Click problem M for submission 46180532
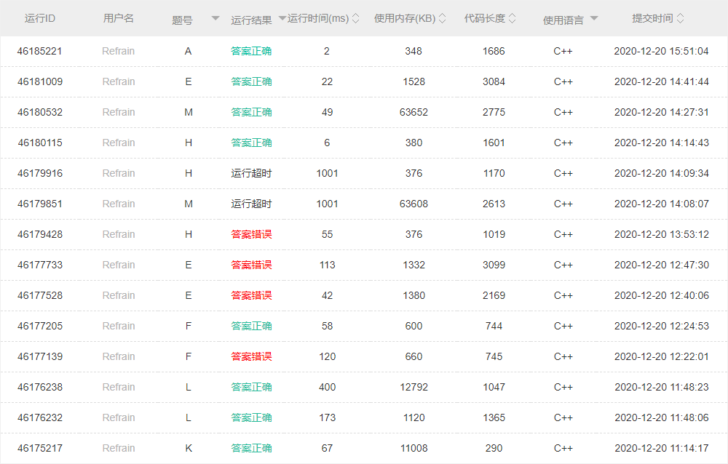This screenshot has height=464, width=728. [x=189, y=113]
